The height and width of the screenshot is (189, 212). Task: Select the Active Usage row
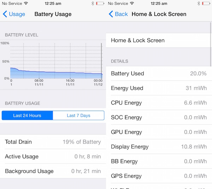[x=53, y=157]
